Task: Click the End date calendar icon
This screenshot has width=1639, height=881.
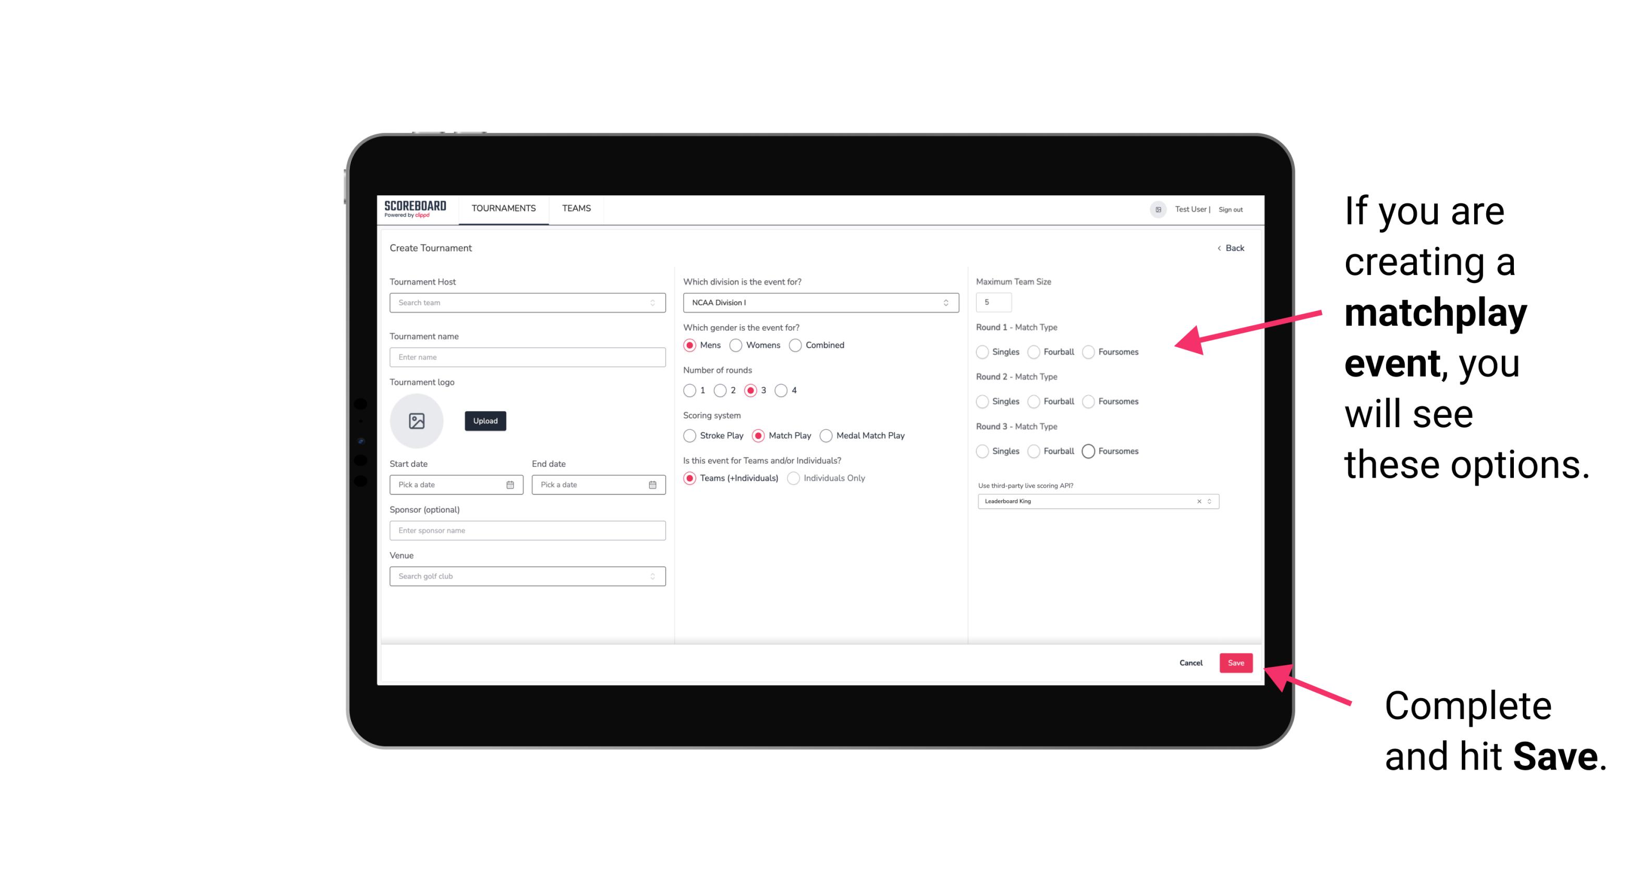Action: click(651, 484)
